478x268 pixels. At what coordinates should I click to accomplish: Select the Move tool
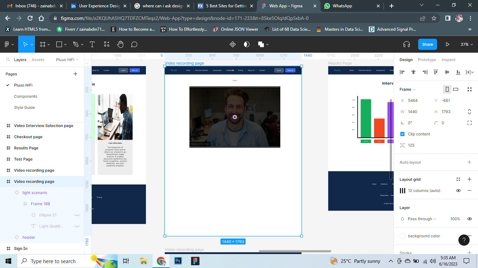pyautogui.click(x=25, y=44)
